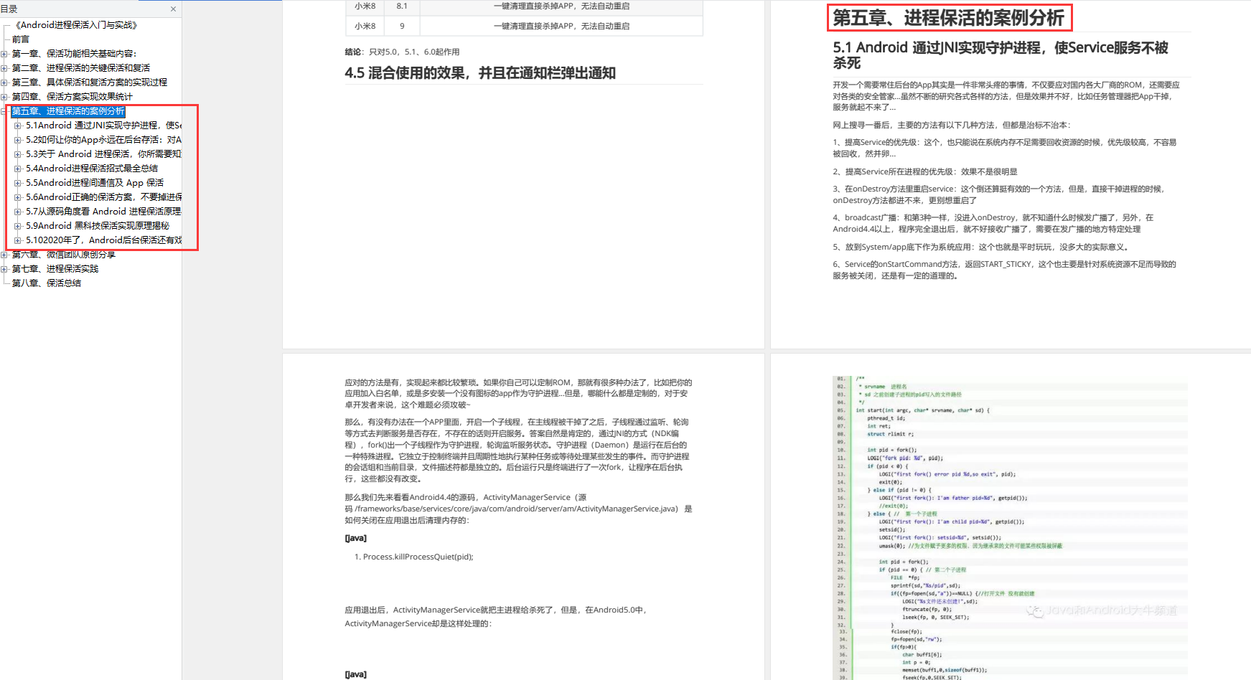Viewport: 1251px width, 680px height.
Task: Click the 目录 panel title
Action: tap(9, 9)
